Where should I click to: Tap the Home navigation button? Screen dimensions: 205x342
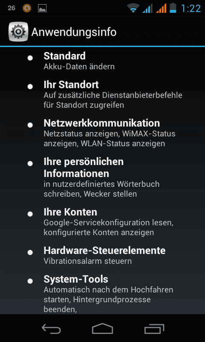pyautogui.click(x=102, y=328)
